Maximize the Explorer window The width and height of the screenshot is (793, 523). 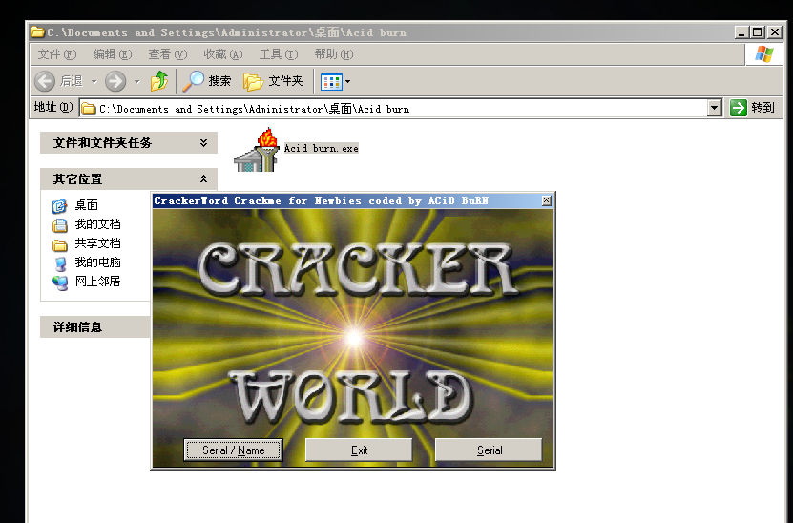point(757,32)
